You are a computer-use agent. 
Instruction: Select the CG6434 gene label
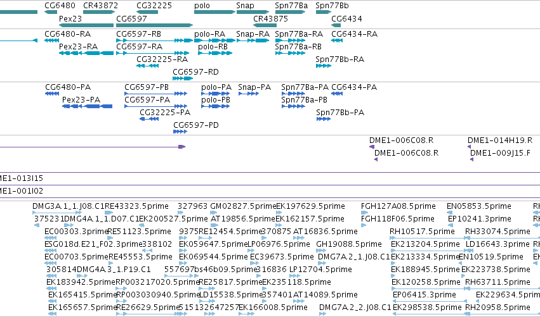(x=346, y=18)
